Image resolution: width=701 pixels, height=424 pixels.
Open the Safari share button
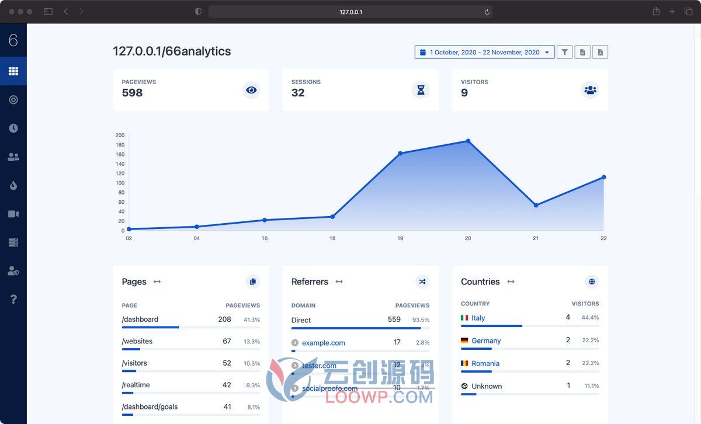656,11
